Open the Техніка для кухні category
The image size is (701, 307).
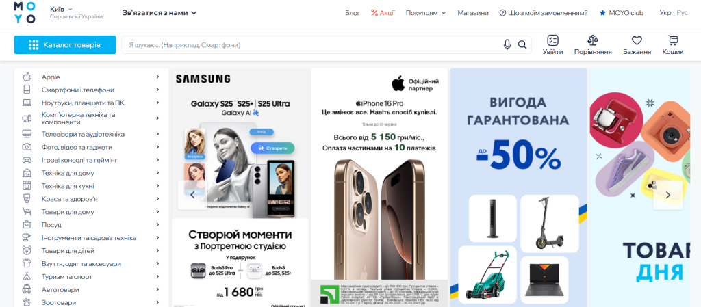tap(92, 185)
